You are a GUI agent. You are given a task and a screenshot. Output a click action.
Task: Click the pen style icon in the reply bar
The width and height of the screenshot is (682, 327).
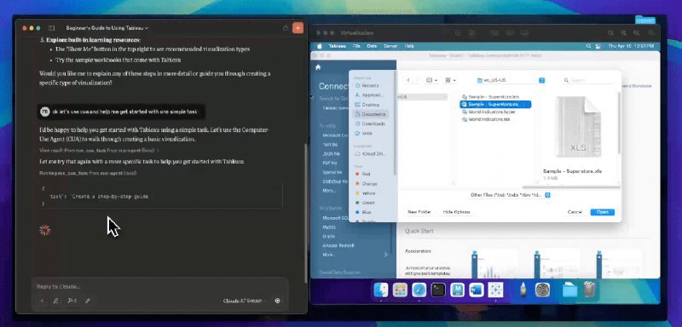88,301
